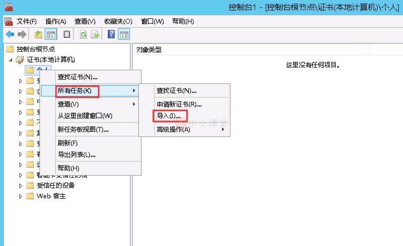The height and width of the screenshot is (246, 403).
Task: Toggle the show/hide action pane icon
Action: [124, 34]
